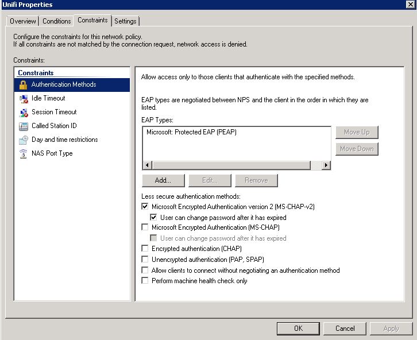Click the NAS Port Type antenna icon
The width and height of the screenshot is (417, 340).
pyautogui.click(x=24, y=154)
